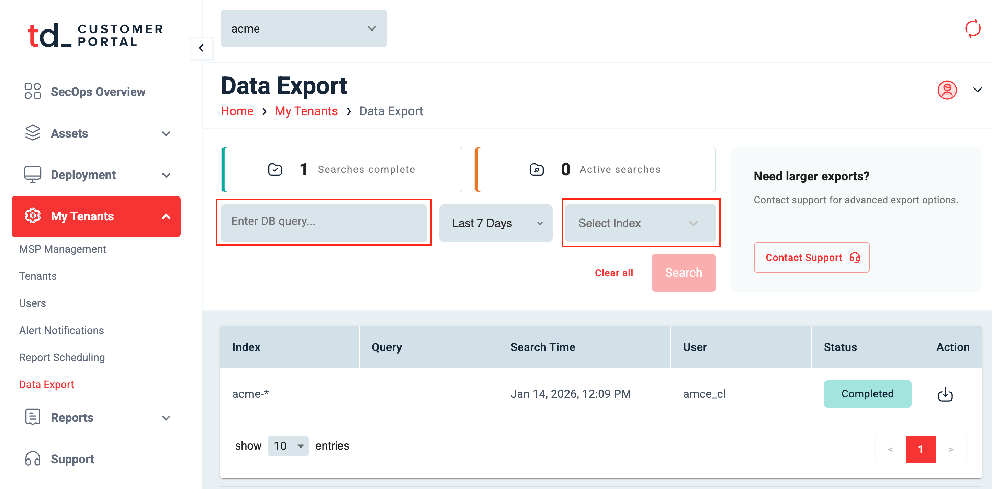Collapse the sidebar with arrow button
992x489 pixels.
201,48
